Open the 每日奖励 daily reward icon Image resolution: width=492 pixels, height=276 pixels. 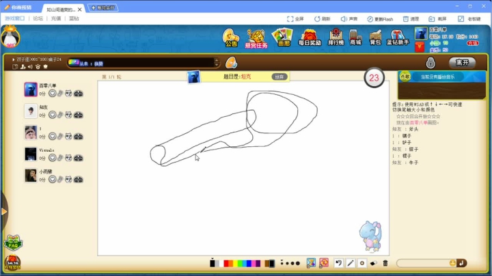[x=310, y=38]
